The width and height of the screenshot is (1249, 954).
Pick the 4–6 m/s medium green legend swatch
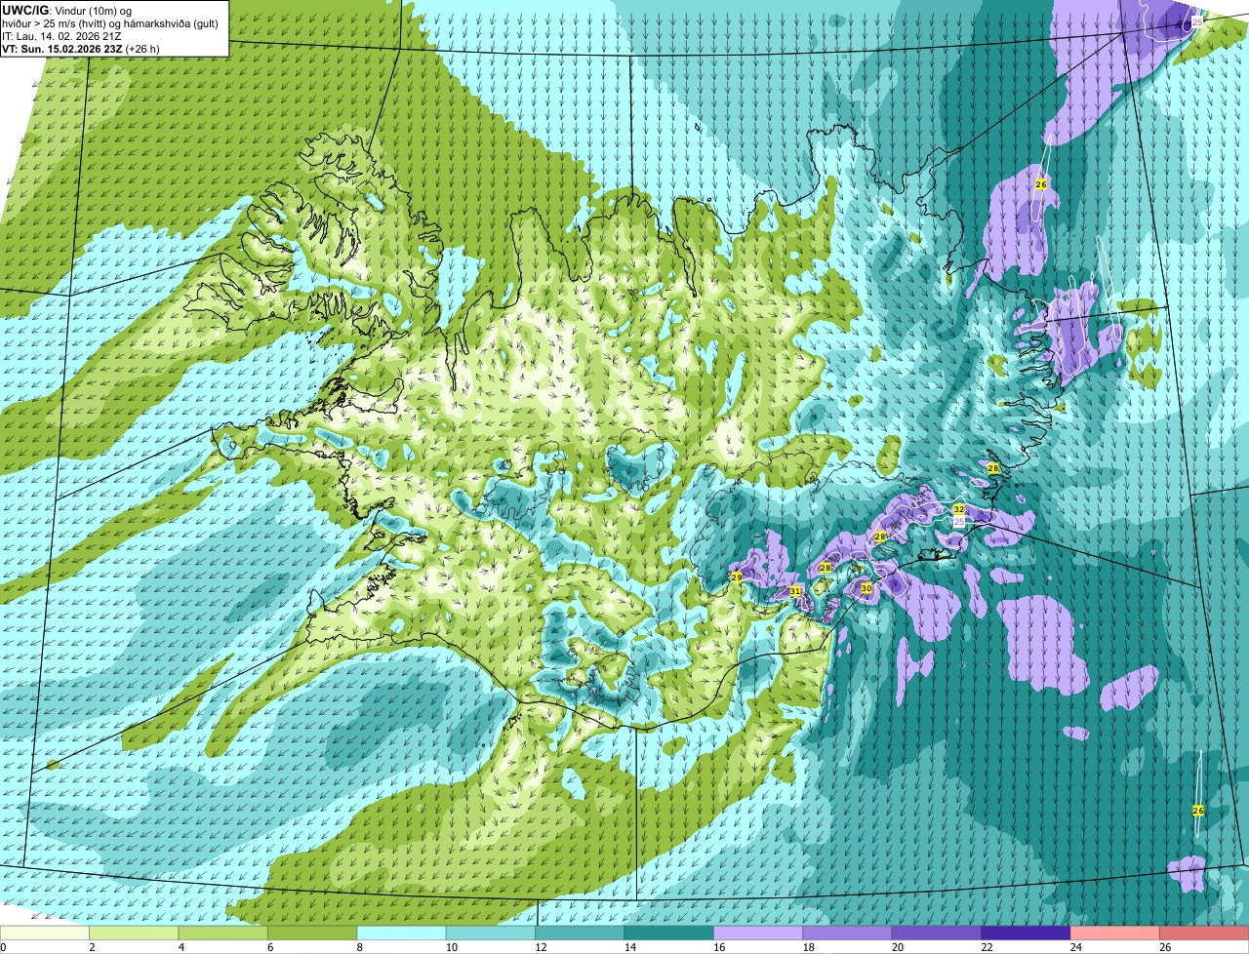pos(223,934)
